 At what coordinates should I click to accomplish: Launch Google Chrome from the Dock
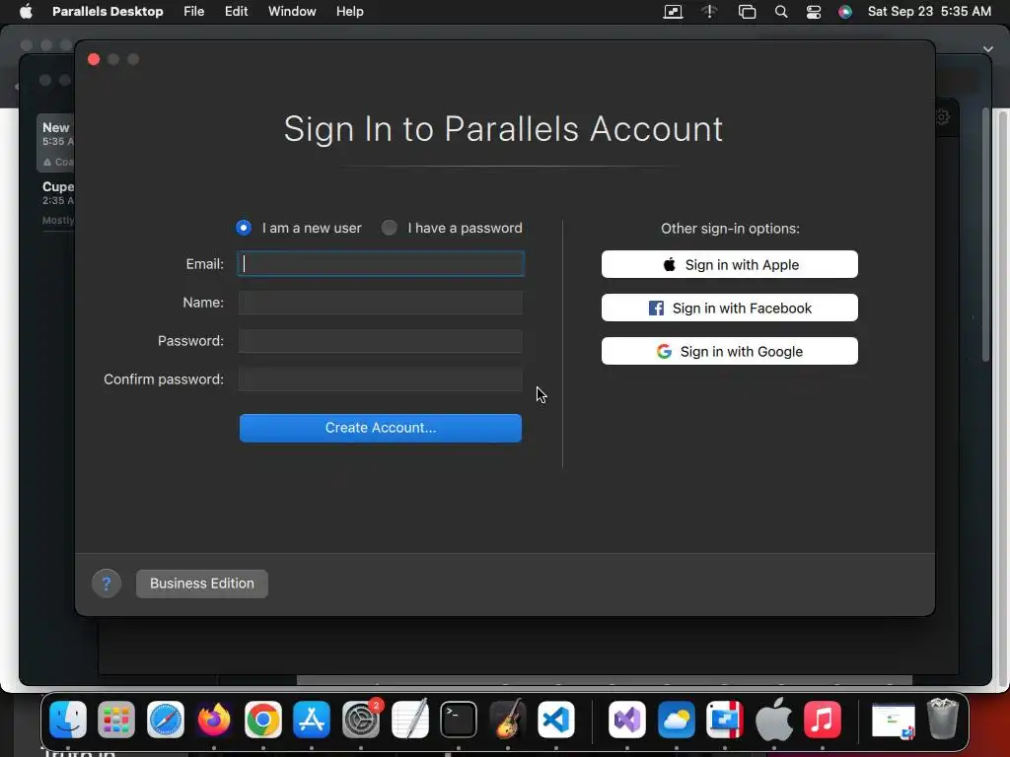coord(262,719)
